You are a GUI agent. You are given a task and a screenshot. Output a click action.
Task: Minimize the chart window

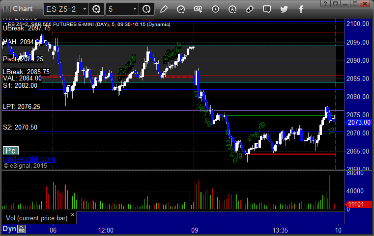[x=345, y=3]
